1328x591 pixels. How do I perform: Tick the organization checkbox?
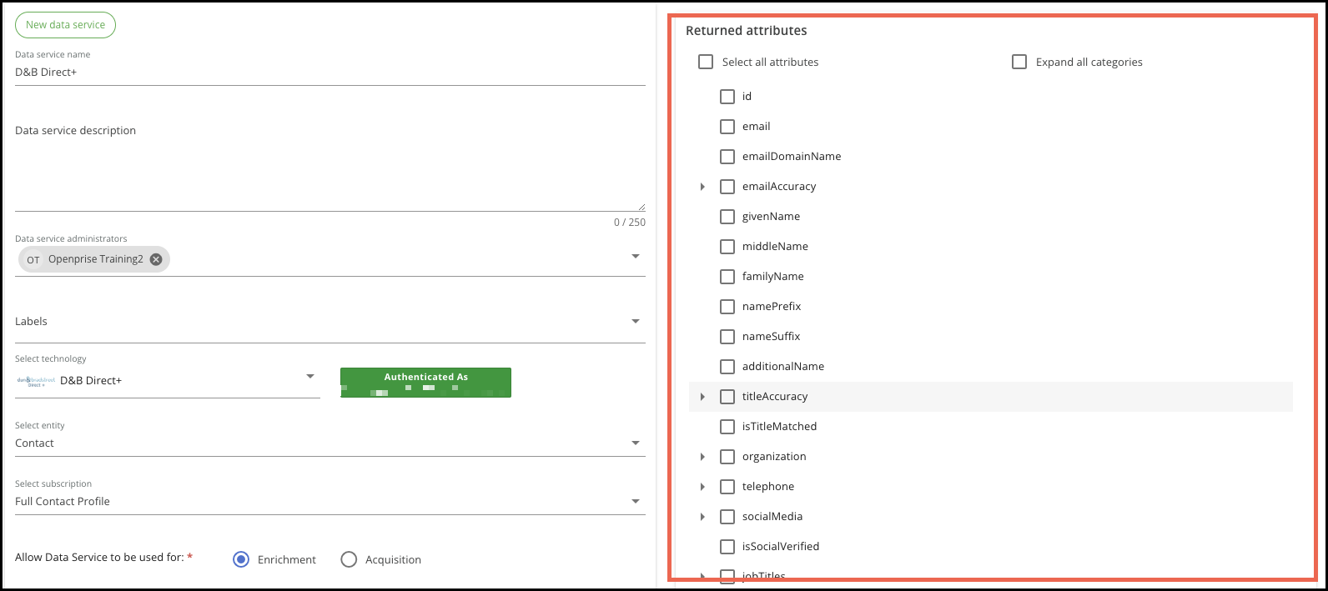point(727,457)
